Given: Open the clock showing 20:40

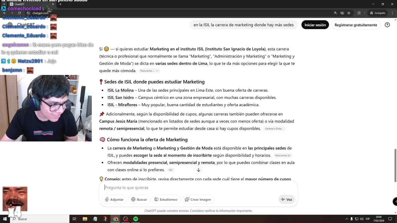Looking at the screenshot, I should click(379, 219).
